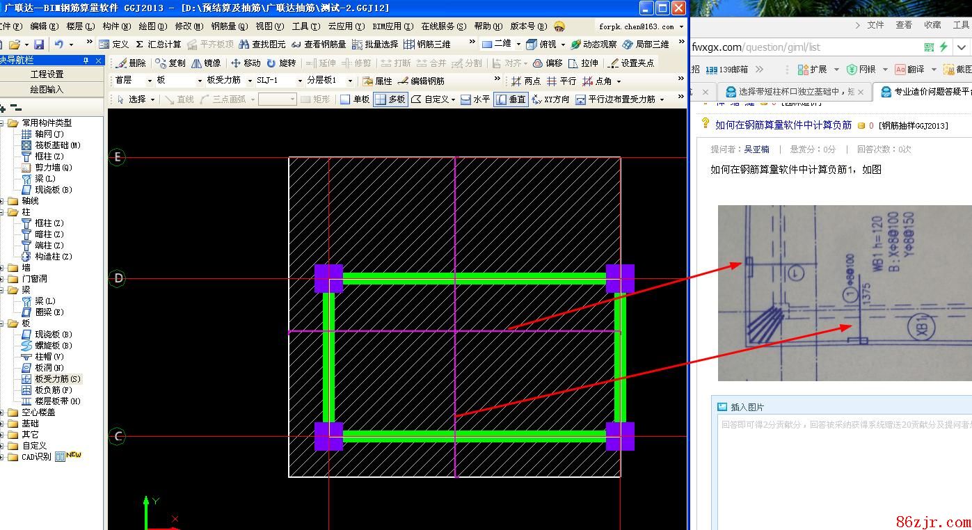Select 板负筋 (F) in component tree
Viewport: 972px width, 530px height.
point(53,390)
